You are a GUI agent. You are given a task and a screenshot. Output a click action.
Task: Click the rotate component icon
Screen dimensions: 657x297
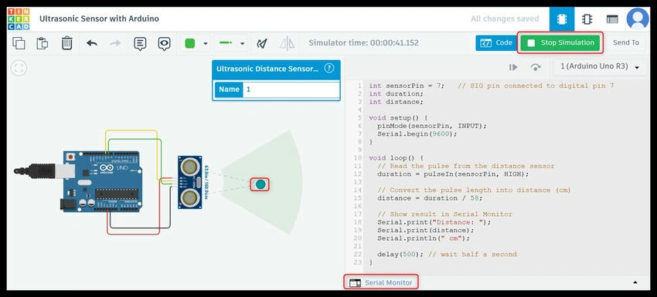[x=262, y=43]
